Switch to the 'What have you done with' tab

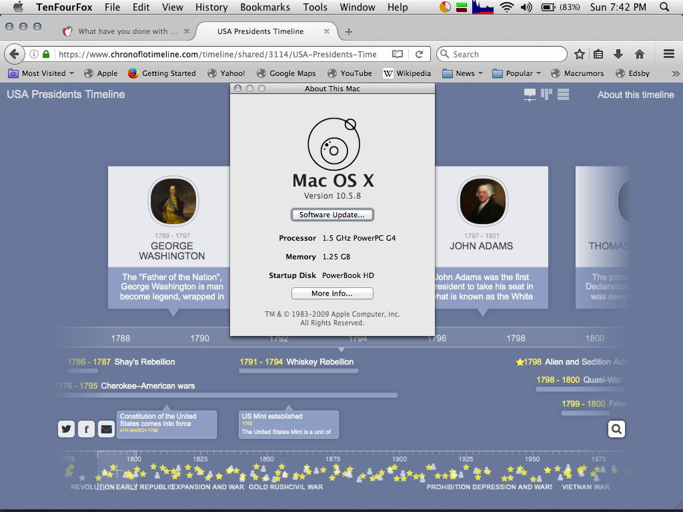pos(126,31)
